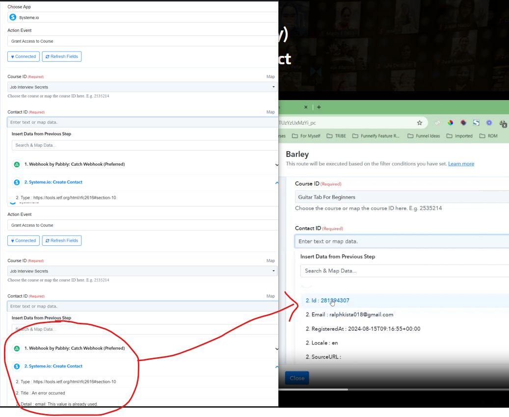Open the blue S extension icon
509x417 pixels.
point(476,123)
